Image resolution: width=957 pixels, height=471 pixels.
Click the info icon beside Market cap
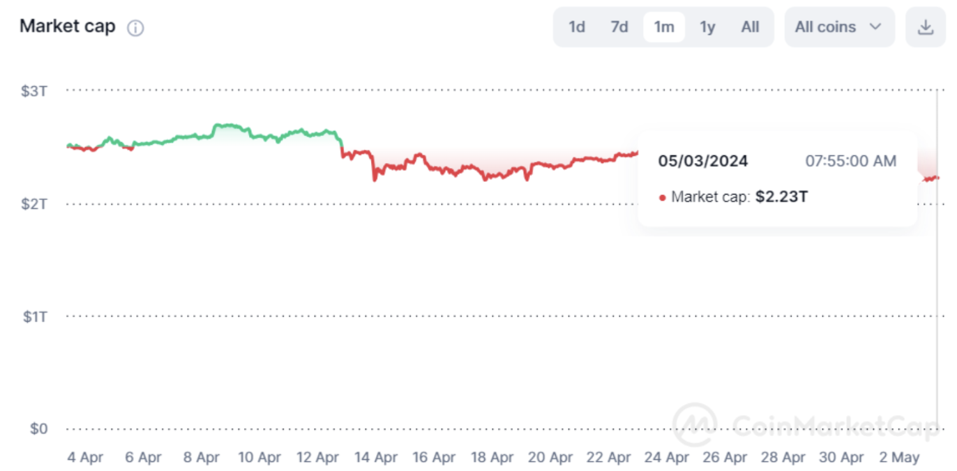135,28
